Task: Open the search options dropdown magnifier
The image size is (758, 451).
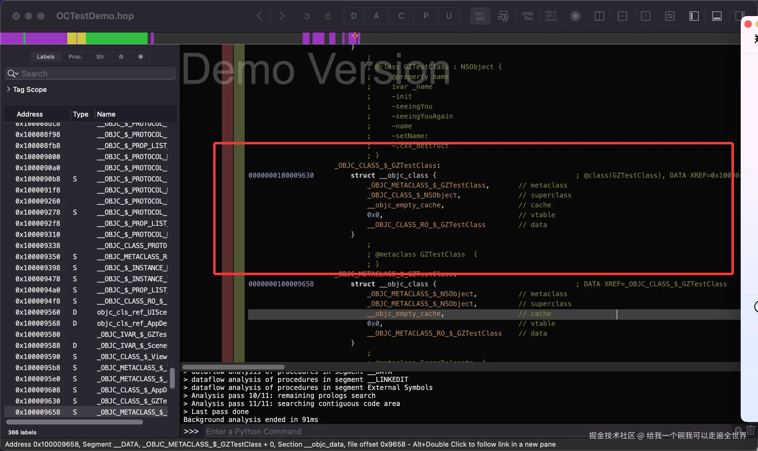Action: 13,73
